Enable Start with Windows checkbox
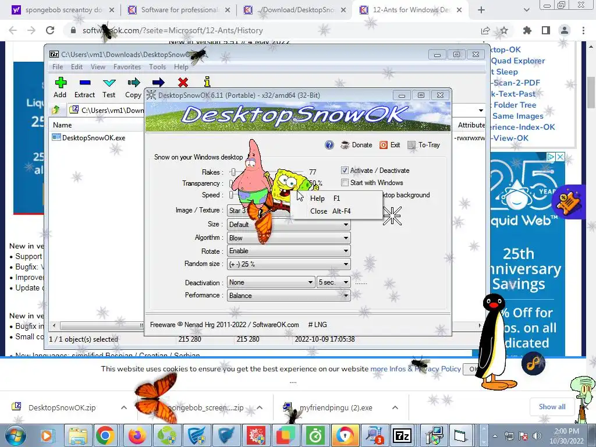 [x=345, y=182]
